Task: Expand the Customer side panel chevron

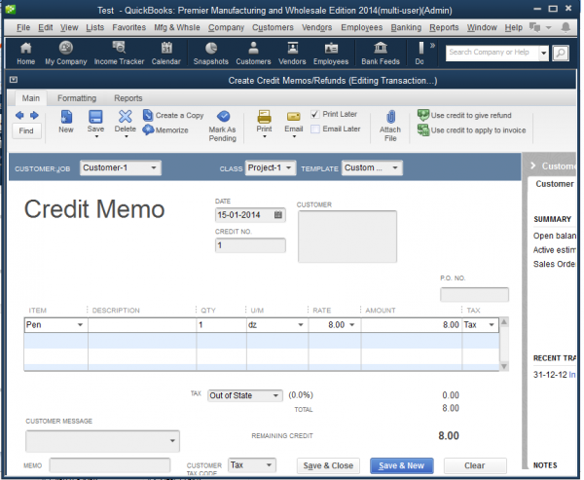Action: 533,166
